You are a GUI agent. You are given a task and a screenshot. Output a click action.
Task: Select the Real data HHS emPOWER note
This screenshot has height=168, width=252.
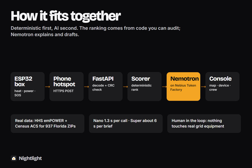[x=48, y=124]
